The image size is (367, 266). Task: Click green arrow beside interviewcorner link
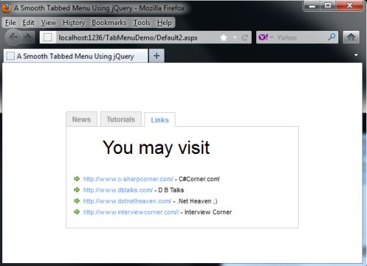(77, 212)
